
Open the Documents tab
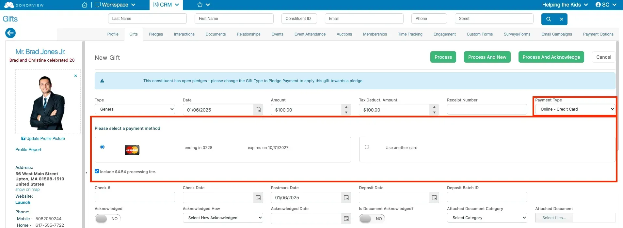click(x=216, y=34)
